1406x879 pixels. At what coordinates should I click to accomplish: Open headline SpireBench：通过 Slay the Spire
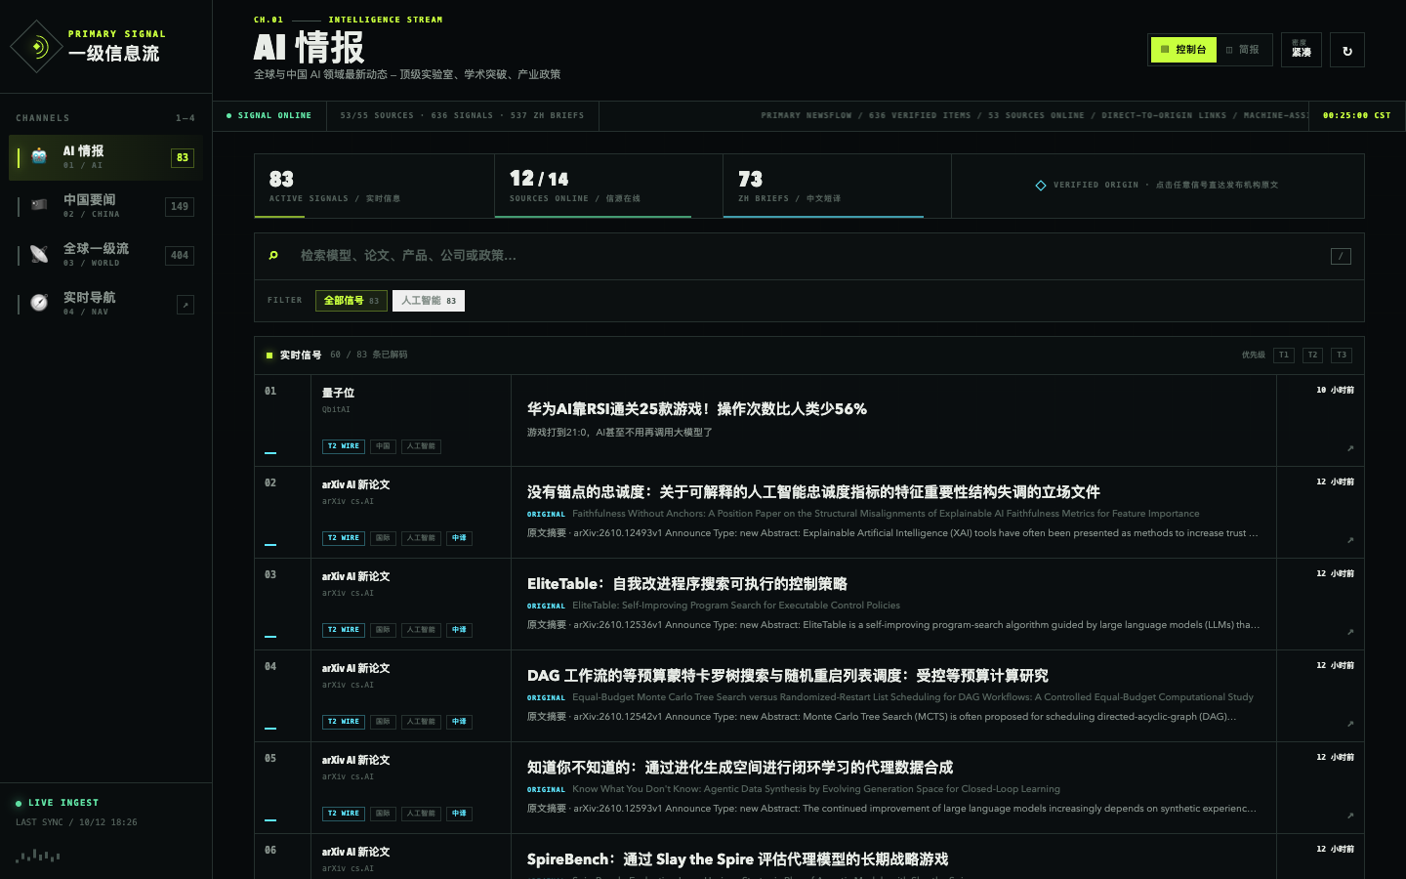click(738, 859)
